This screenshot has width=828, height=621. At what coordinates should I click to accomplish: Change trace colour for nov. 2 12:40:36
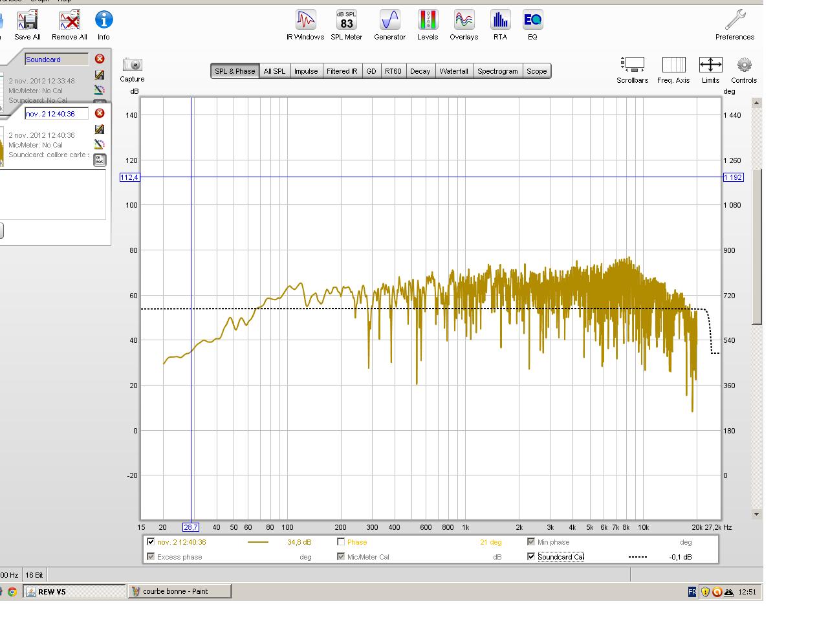[100, 144]
